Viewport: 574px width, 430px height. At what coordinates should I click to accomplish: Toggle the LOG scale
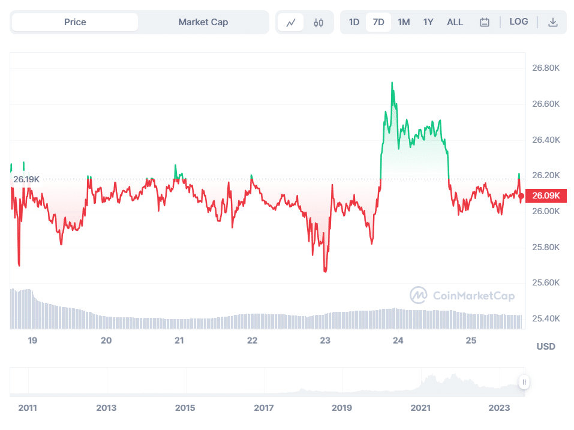pyautogui.click(x=519, y=22)
